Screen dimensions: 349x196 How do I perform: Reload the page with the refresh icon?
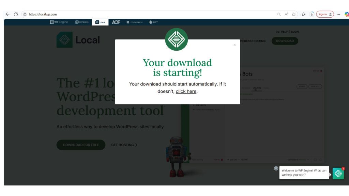[x=16, y=14]
